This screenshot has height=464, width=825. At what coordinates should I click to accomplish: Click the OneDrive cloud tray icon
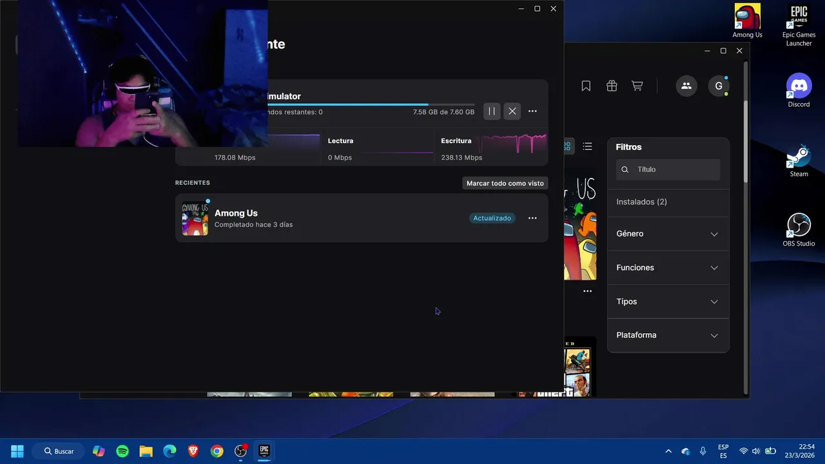[686, 451]
